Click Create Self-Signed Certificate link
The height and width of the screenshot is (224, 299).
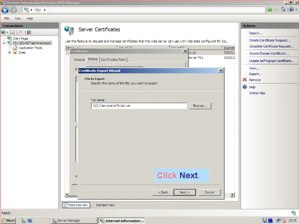271,61
